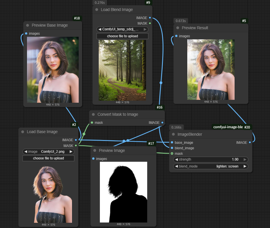Viewport: 270px width, 228px height.
Task: Collapse the Load Base Image node
Action: 23,132
